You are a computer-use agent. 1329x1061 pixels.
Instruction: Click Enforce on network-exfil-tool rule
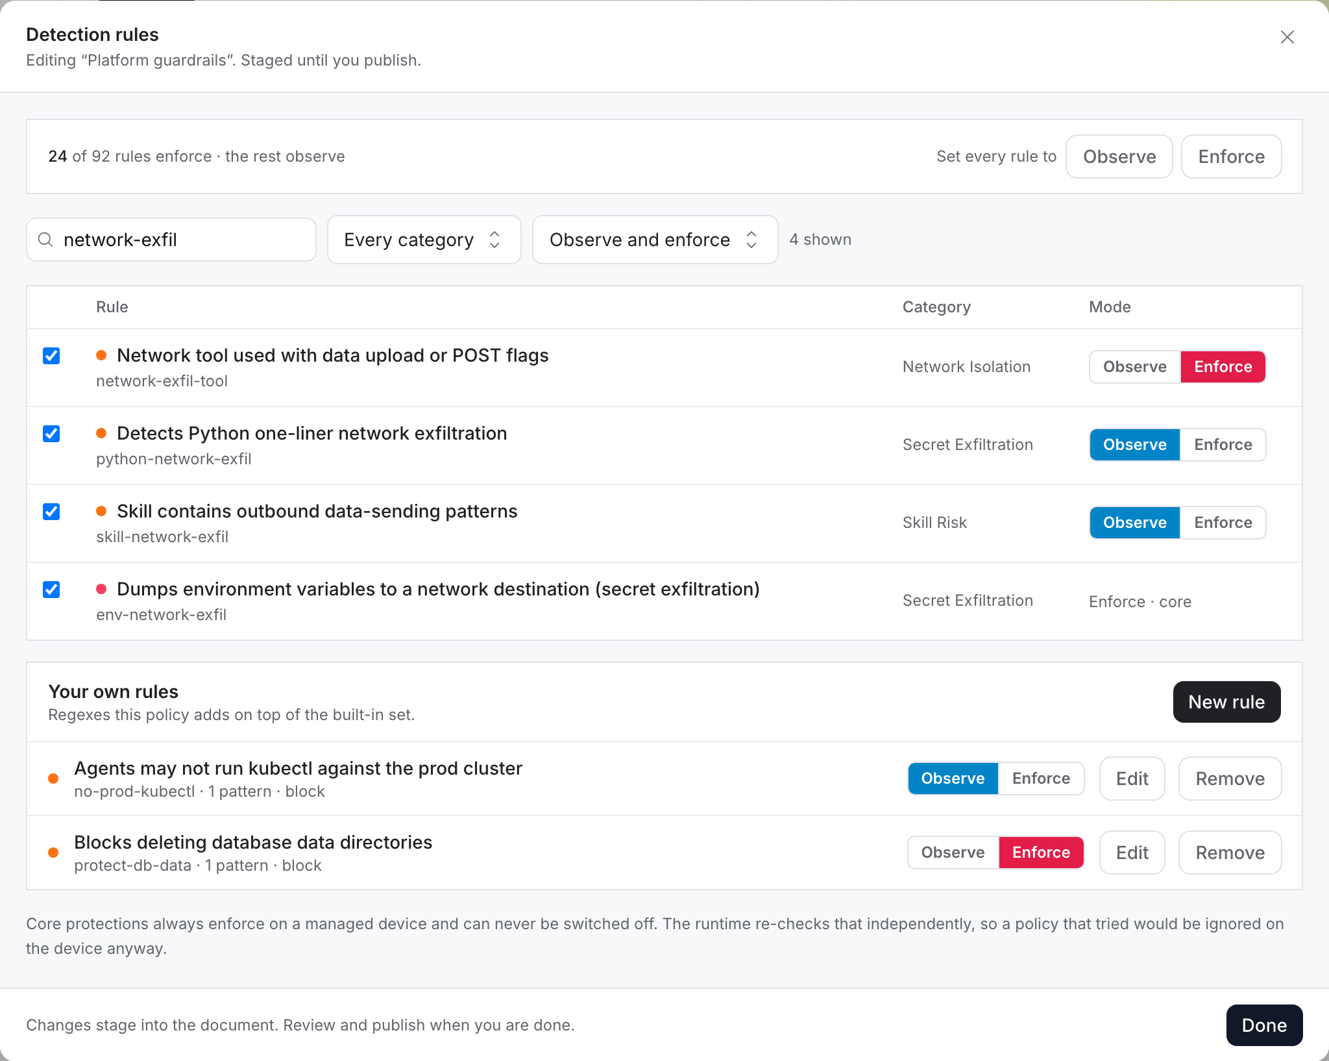click(1223, 367)
